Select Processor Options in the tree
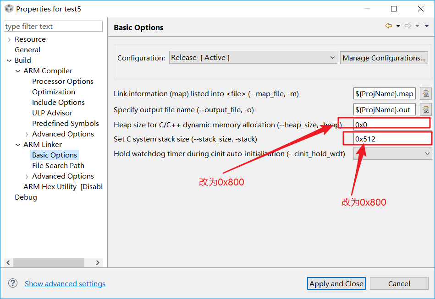The width and height of the screenshot is (435, 299). pyautogui.click(x=62, y=82)
